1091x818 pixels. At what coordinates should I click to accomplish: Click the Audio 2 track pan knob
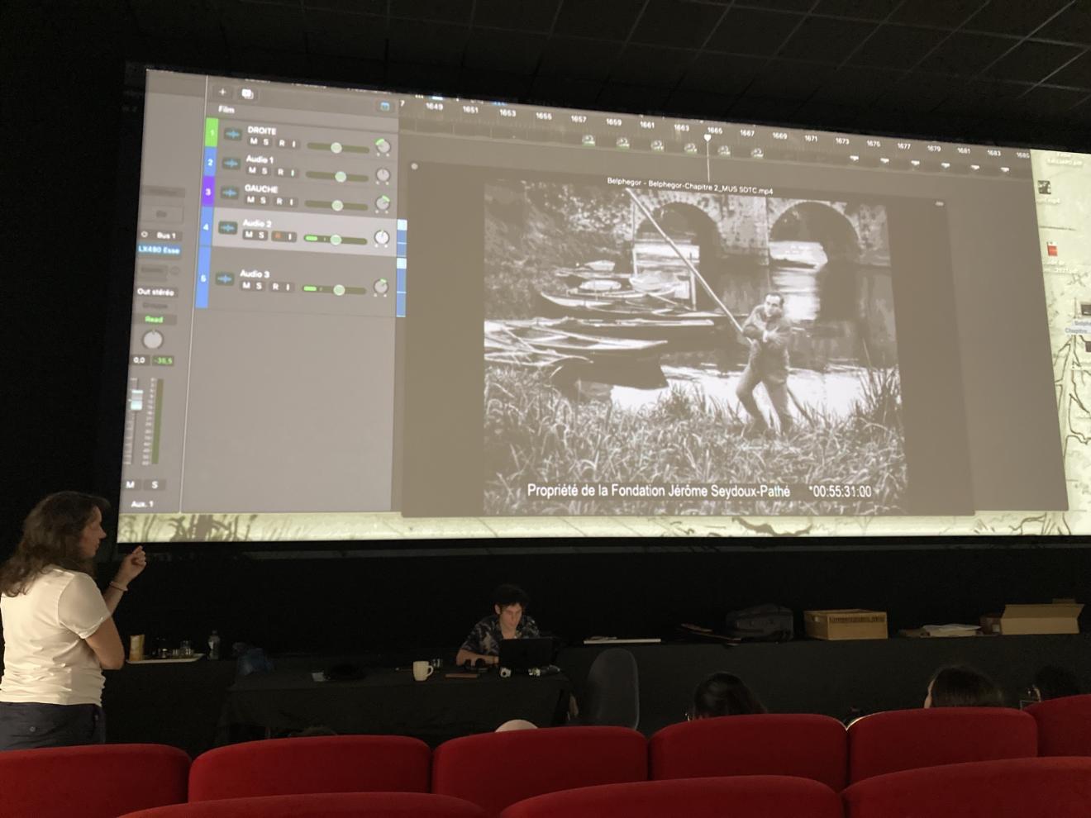(x=381, y=238)
